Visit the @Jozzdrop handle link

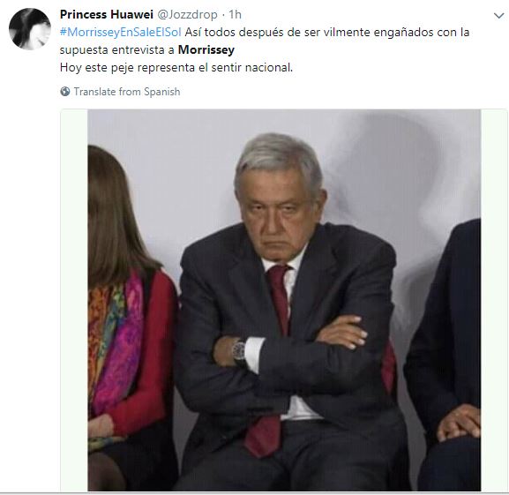tap(187, 15)
